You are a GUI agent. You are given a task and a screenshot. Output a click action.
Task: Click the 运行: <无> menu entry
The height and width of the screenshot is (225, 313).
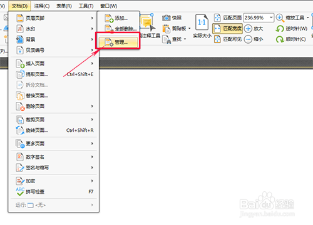point(53,205)
